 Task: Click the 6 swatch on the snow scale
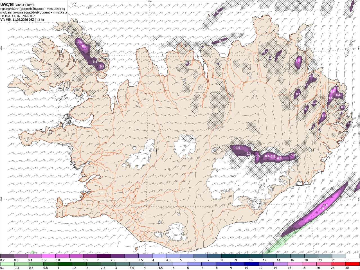click(x=200, y=256)
